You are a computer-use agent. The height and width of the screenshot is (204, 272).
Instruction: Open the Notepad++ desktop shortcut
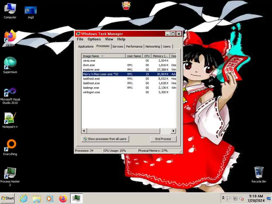pyautogui.click(x=10, y=120)
